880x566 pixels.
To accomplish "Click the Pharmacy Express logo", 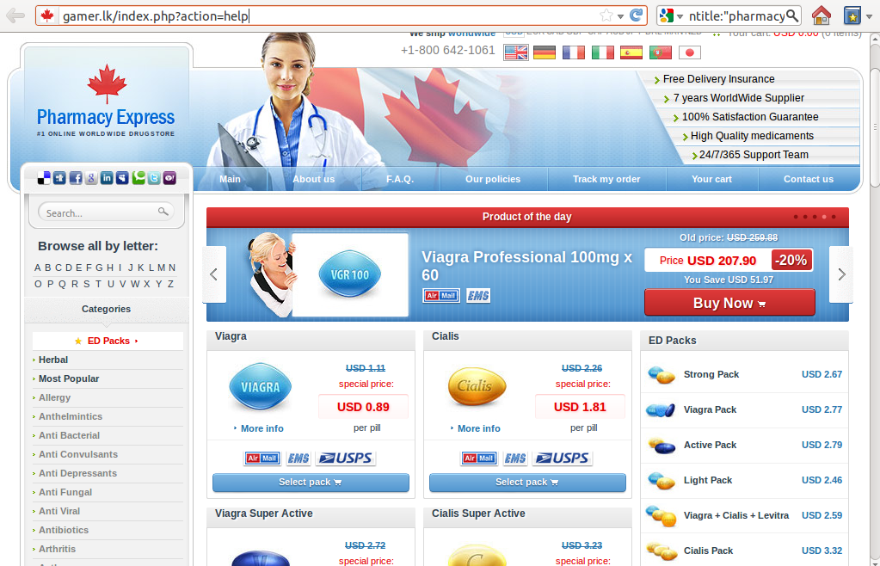I will pos(106,102).
